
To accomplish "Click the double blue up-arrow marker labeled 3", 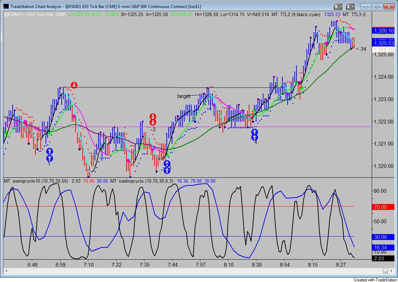I will 167,167.
